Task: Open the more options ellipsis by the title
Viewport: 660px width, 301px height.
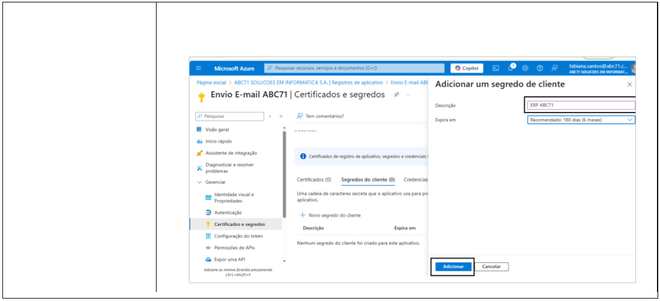Action: tap(408, 95)
